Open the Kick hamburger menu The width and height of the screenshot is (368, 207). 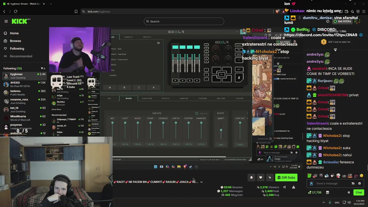click(6, 21)
